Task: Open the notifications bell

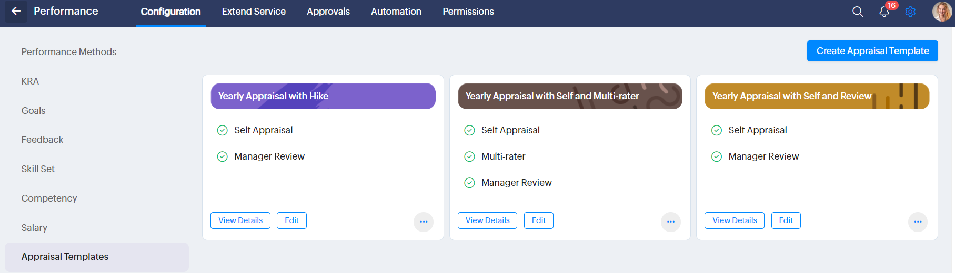Action: 884,12
